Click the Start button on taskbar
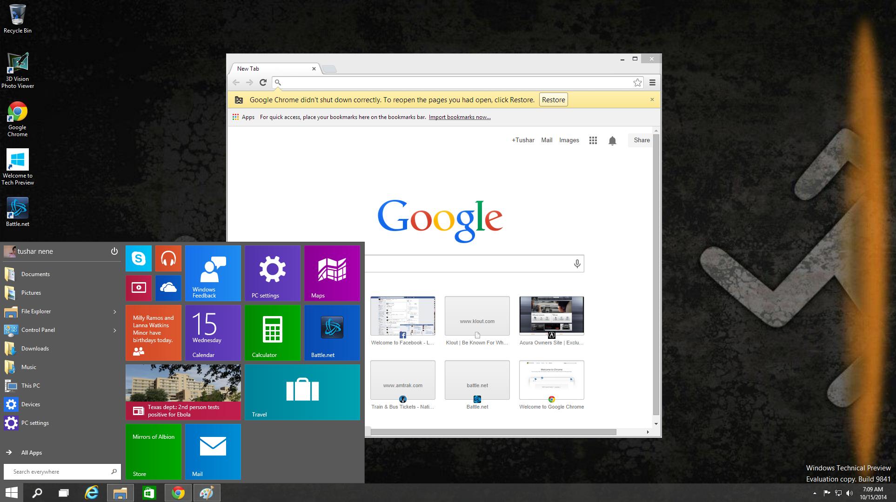Image resolution: width=896 pixels, height=502 pixels. pos(11,493)
